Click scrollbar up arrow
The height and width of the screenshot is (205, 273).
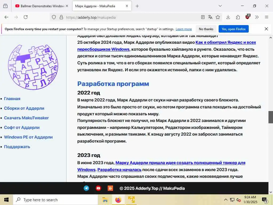click(271, 37)
